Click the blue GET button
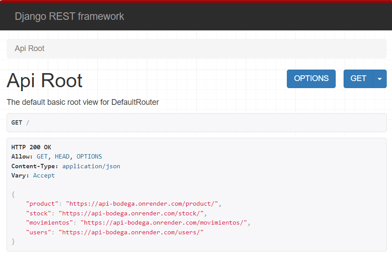Viewport: 392px width, 255px height. [x=358, y=78]
